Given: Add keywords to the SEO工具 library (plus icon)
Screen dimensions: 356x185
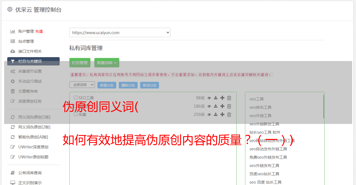Looking at the screenshot, I should coord(222,98).
